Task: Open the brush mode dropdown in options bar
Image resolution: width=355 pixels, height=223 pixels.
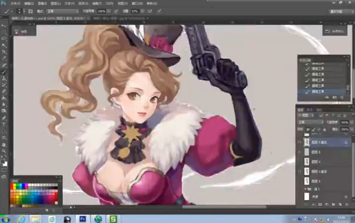Action: (63, 11)
